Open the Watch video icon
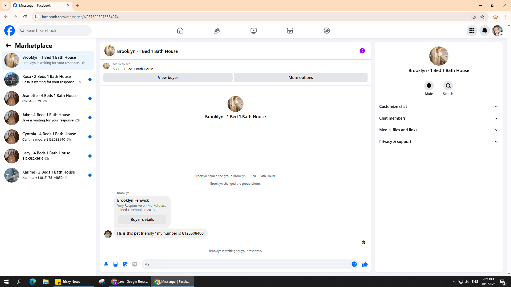The width and height of the screenshot is (511, 287). pyautogui.click(x=254, y=31)
